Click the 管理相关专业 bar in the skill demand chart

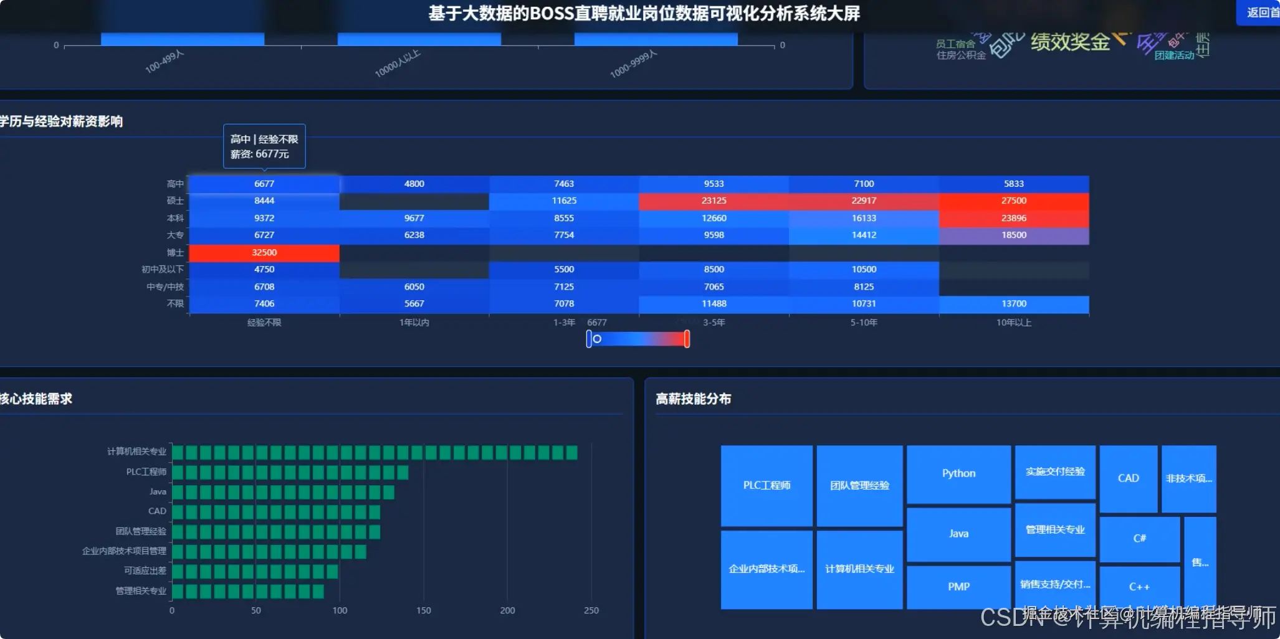pos(248,591)
